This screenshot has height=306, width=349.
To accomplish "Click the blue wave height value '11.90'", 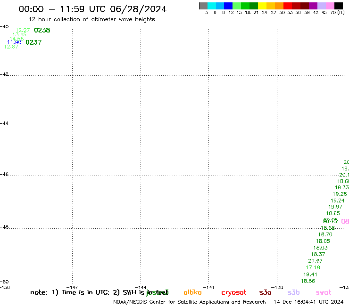I will 14,42.
